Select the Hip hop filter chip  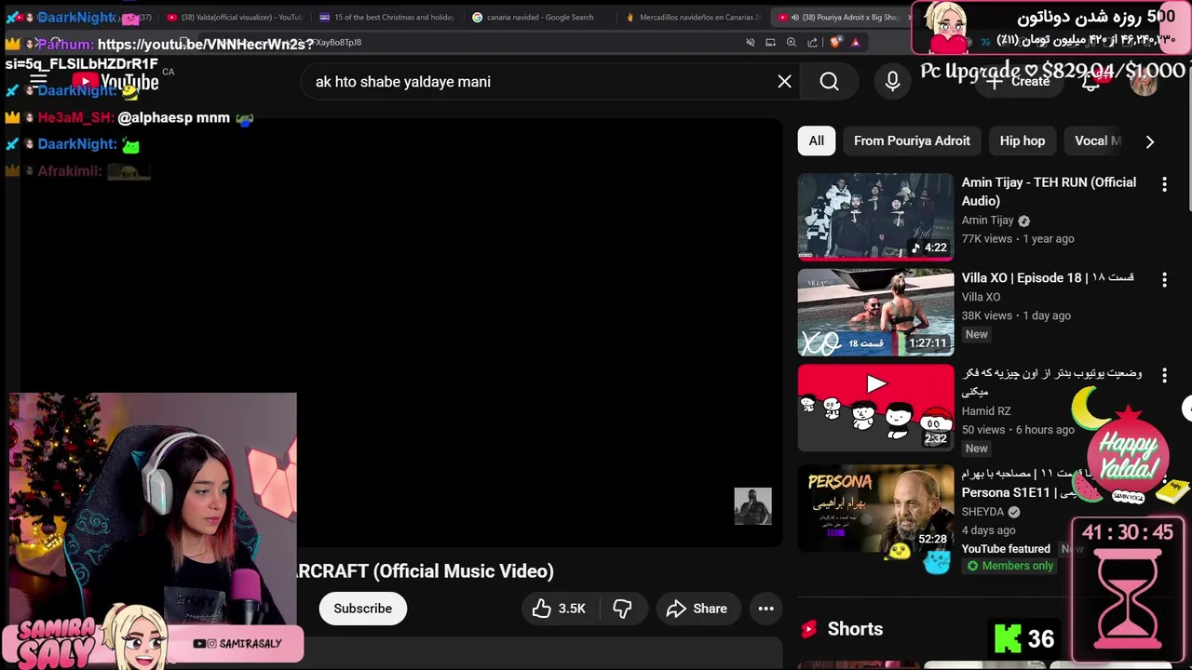point(1023,141)
